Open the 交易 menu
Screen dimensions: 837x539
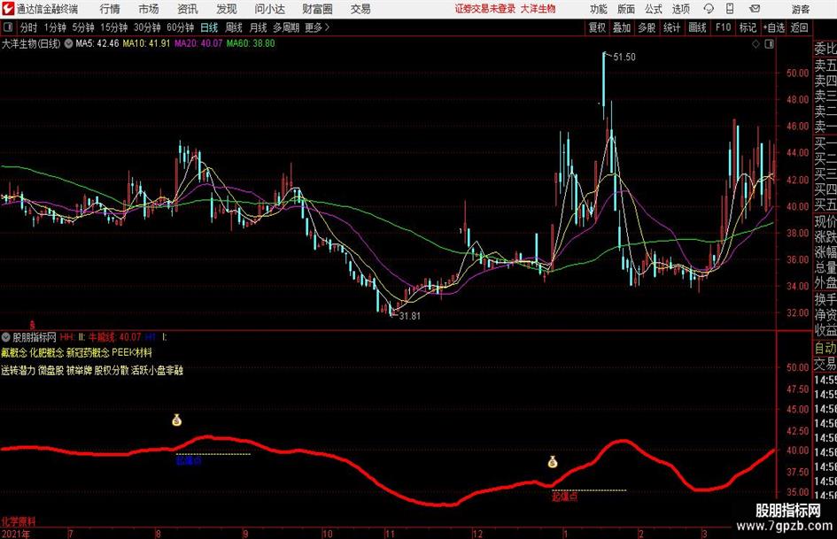360,9
